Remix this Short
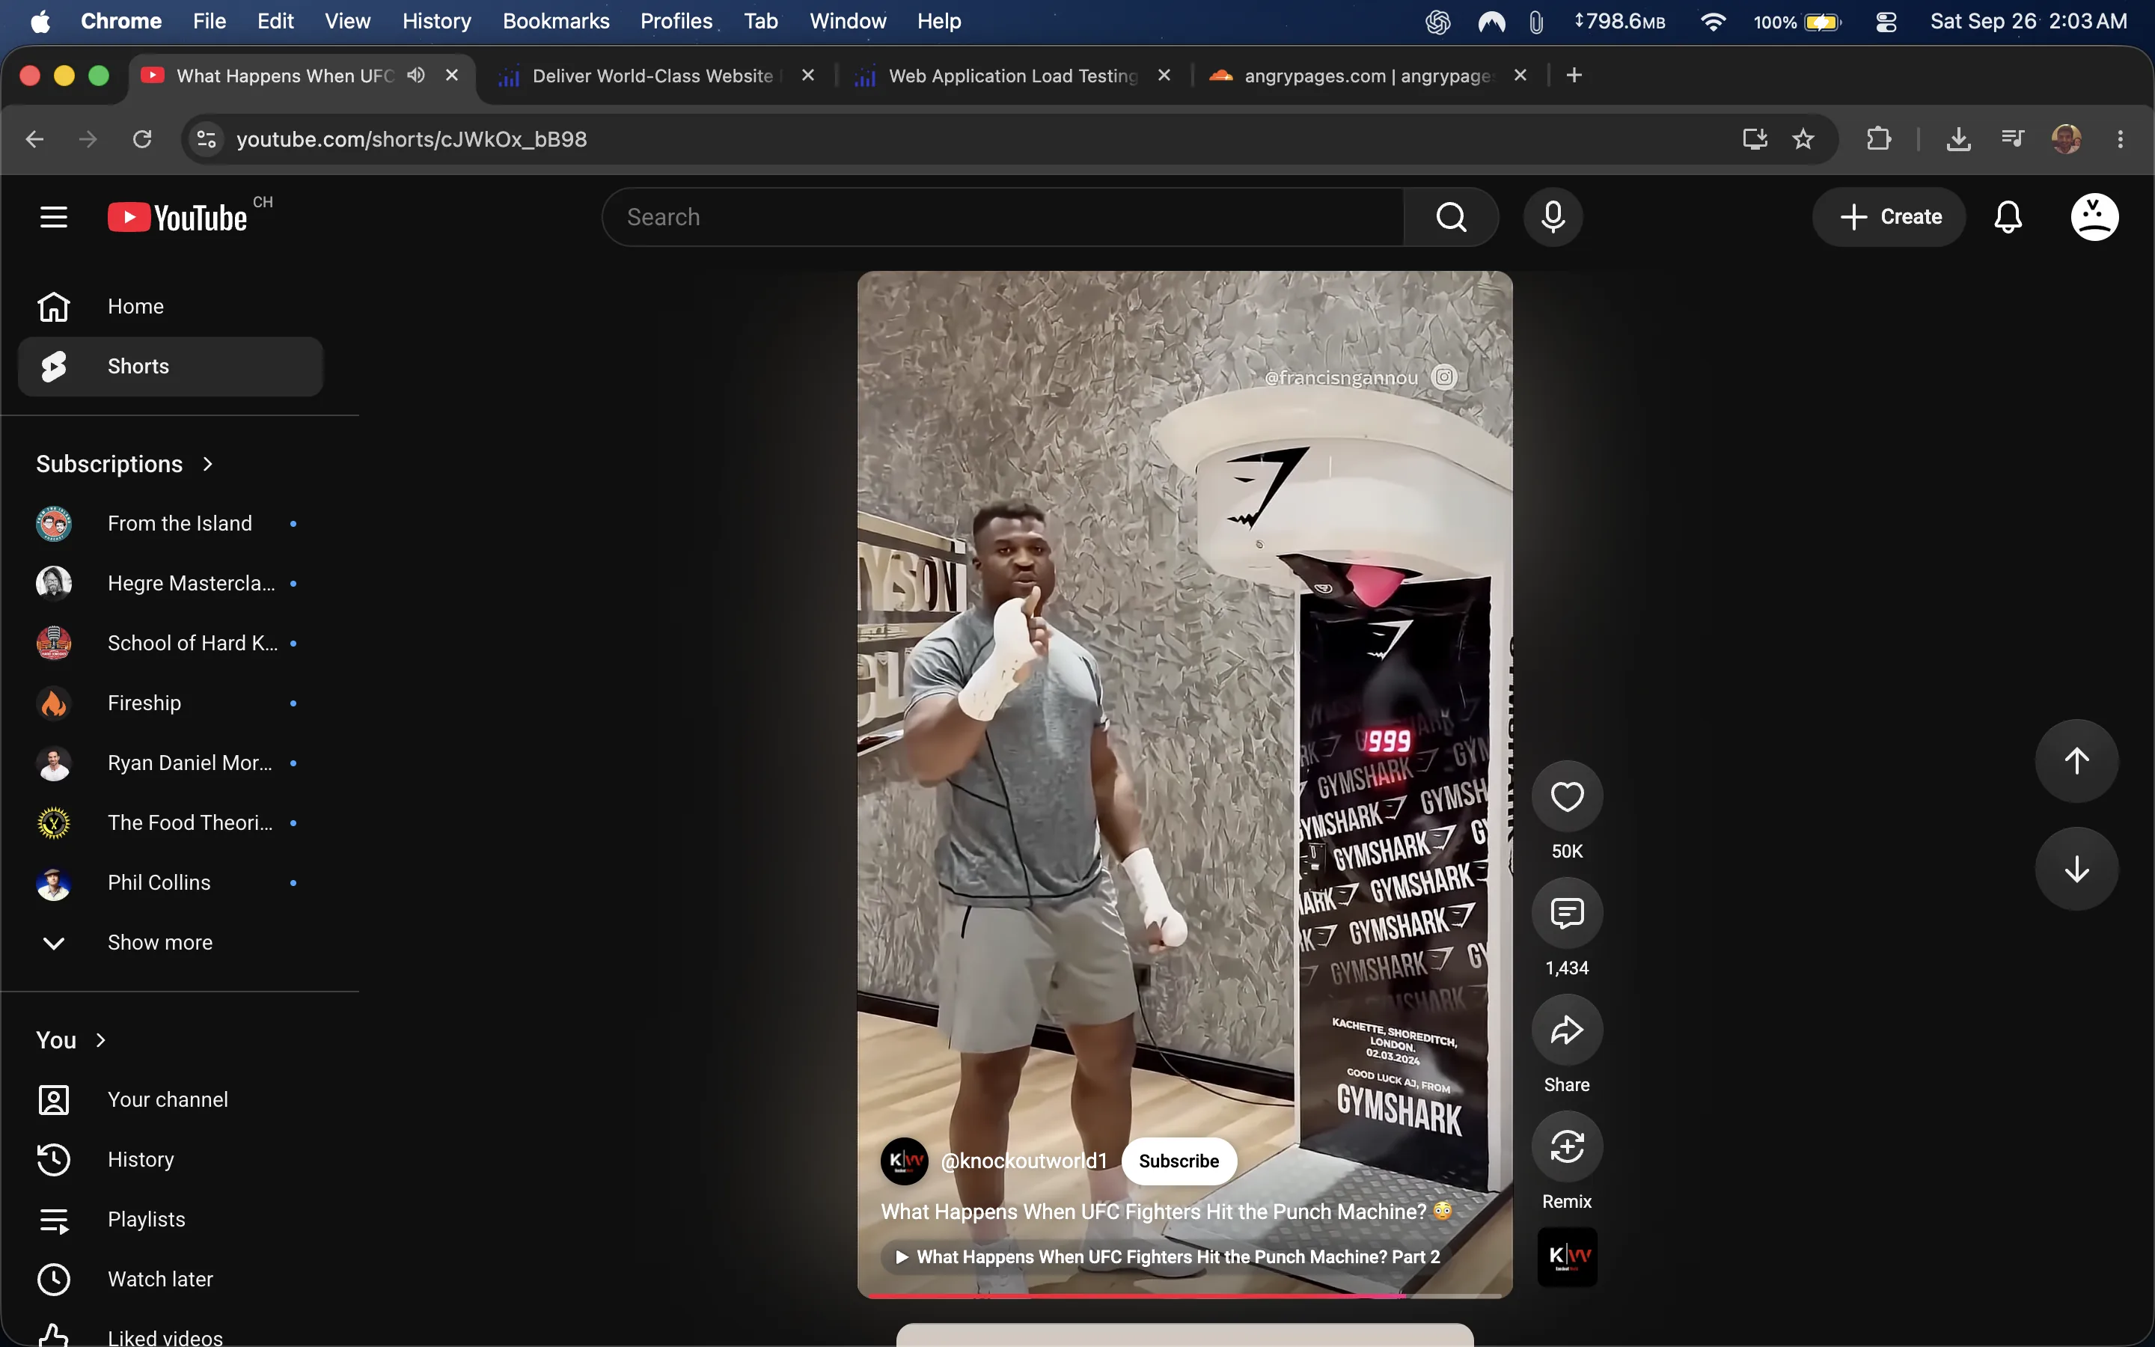Image resolution: width=2155 pixels, height=1347 pixels. [1568, 1146]
